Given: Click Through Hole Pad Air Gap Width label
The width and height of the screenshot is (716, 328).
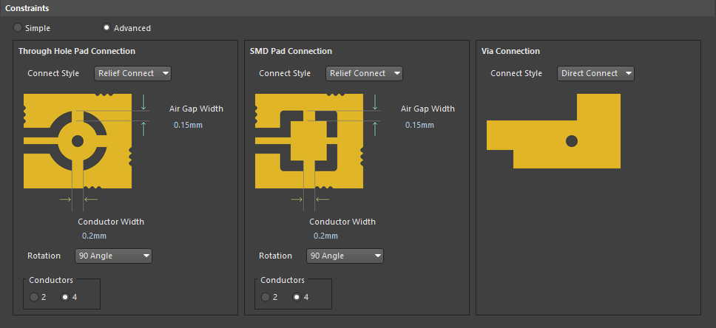Looking at the screenshot, I should coord(196,109).
